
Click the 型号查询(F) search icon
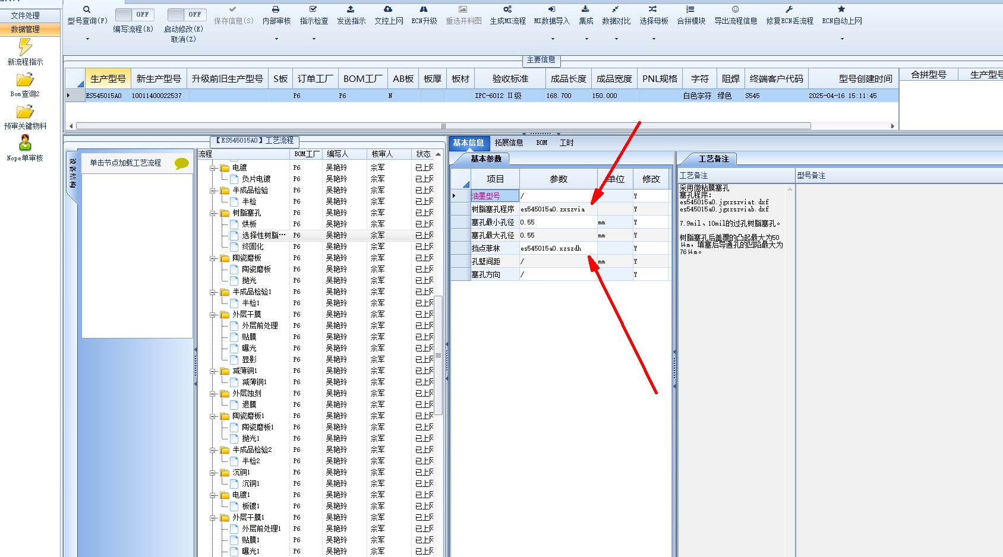tap(87, 10)
